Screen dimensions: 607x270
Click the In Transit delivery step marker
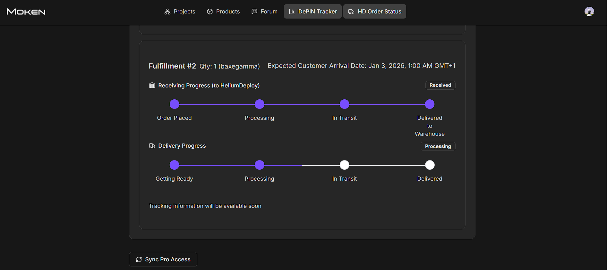pos(344,165)
